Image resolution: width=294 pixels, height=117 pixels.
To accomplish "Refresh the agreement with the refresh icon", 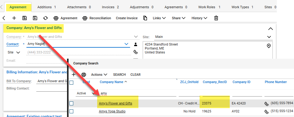I will pos(46,18).
